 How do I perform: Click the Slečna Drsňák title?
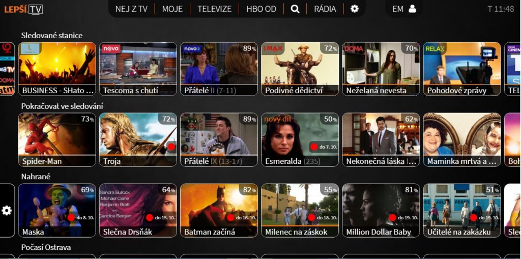[x=130, y=232]
